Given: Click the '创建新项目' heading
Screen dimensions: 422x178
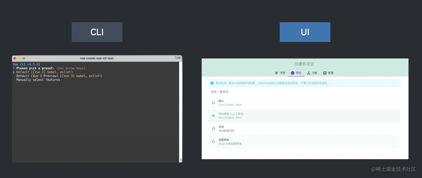Looking at the screenshot, I should tap(304, 64).
